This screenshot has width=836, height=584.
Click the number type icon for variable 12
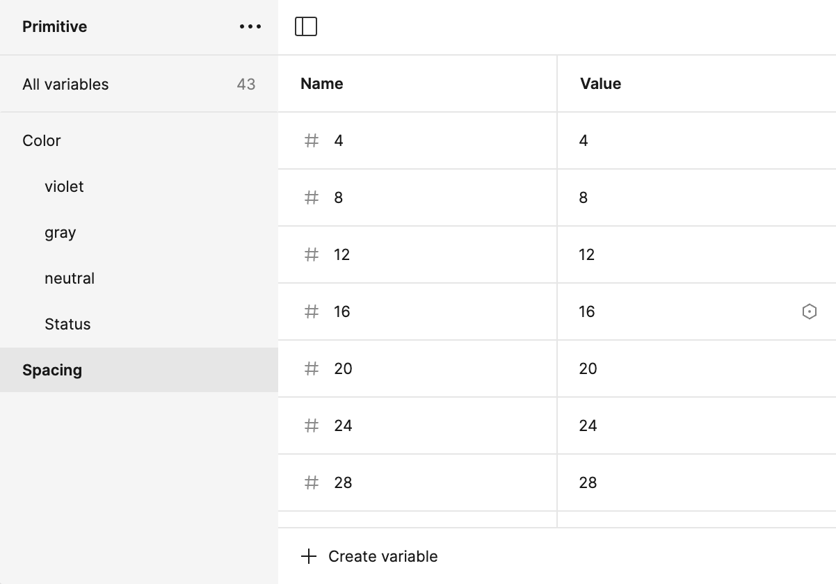coord(312,254)
